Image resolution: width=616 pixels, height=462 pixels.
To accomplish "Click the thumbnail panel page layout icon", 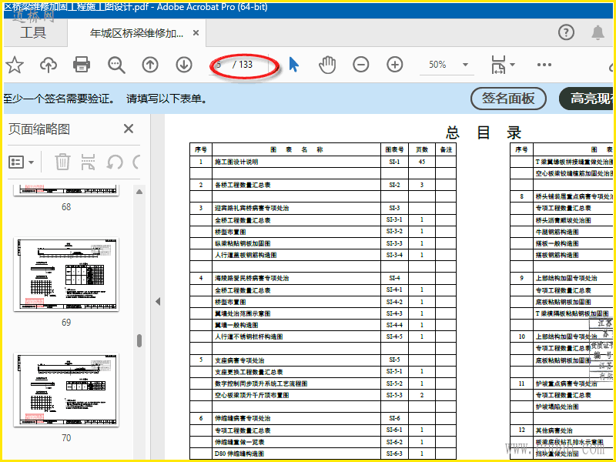I will pyautogui.click(x=88, y=162).
